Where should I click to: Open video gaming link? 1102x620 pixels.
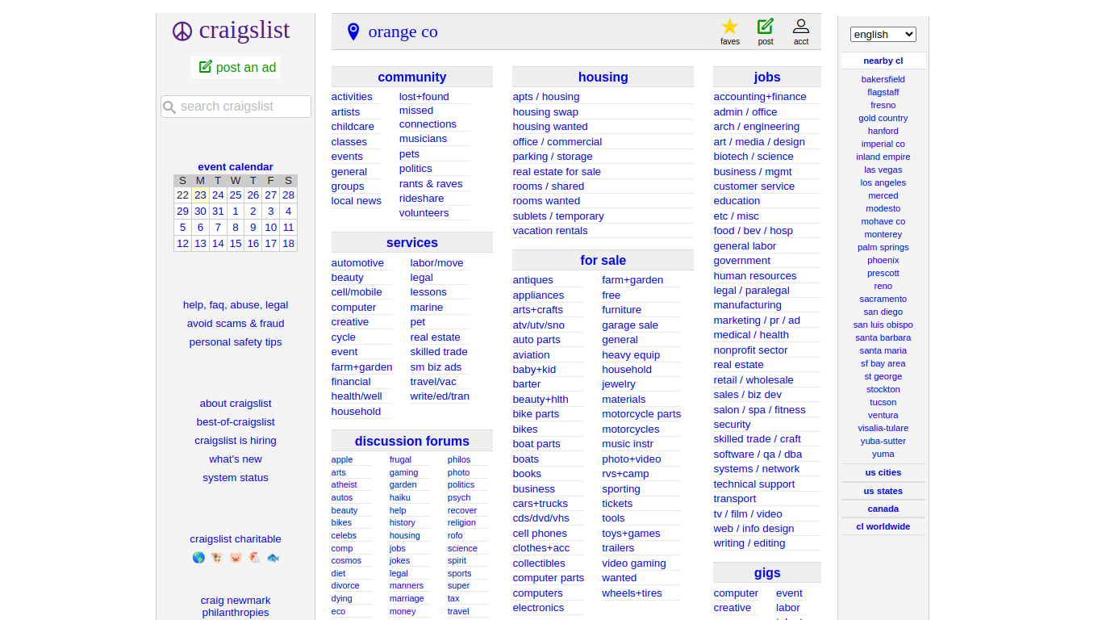pyautogui.click(x=634, y=563)
